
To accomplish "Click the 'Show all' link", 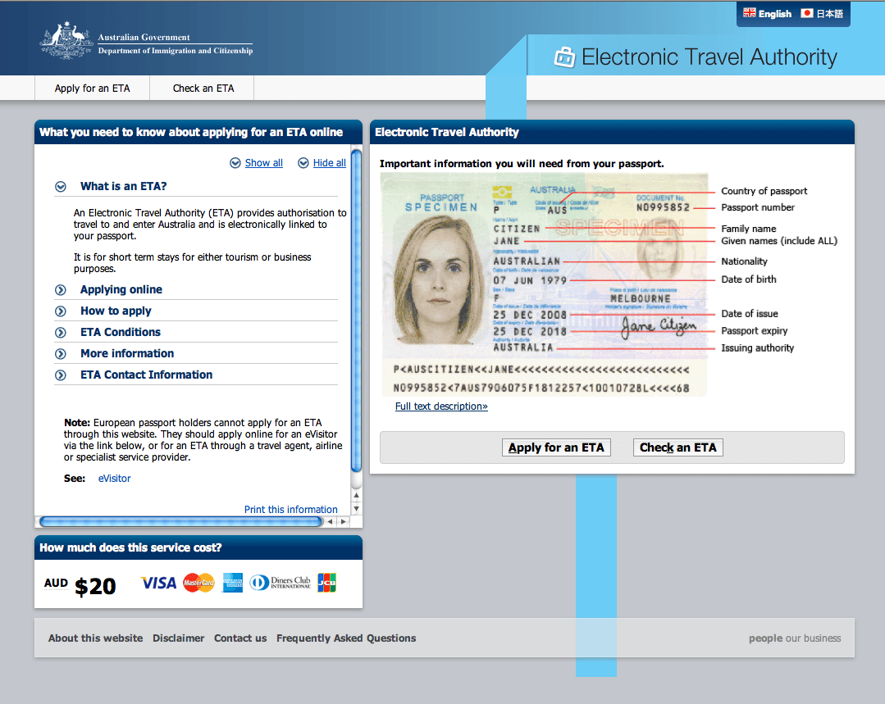I will (x=263, y=163).
